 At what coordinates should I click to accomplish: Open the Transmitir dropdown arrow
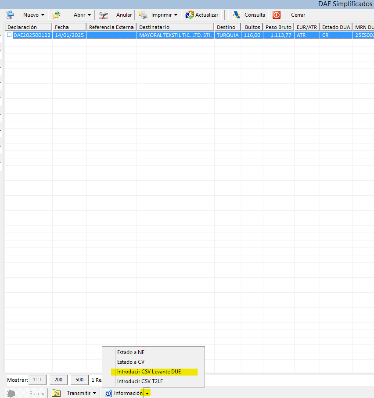[94, 393]
